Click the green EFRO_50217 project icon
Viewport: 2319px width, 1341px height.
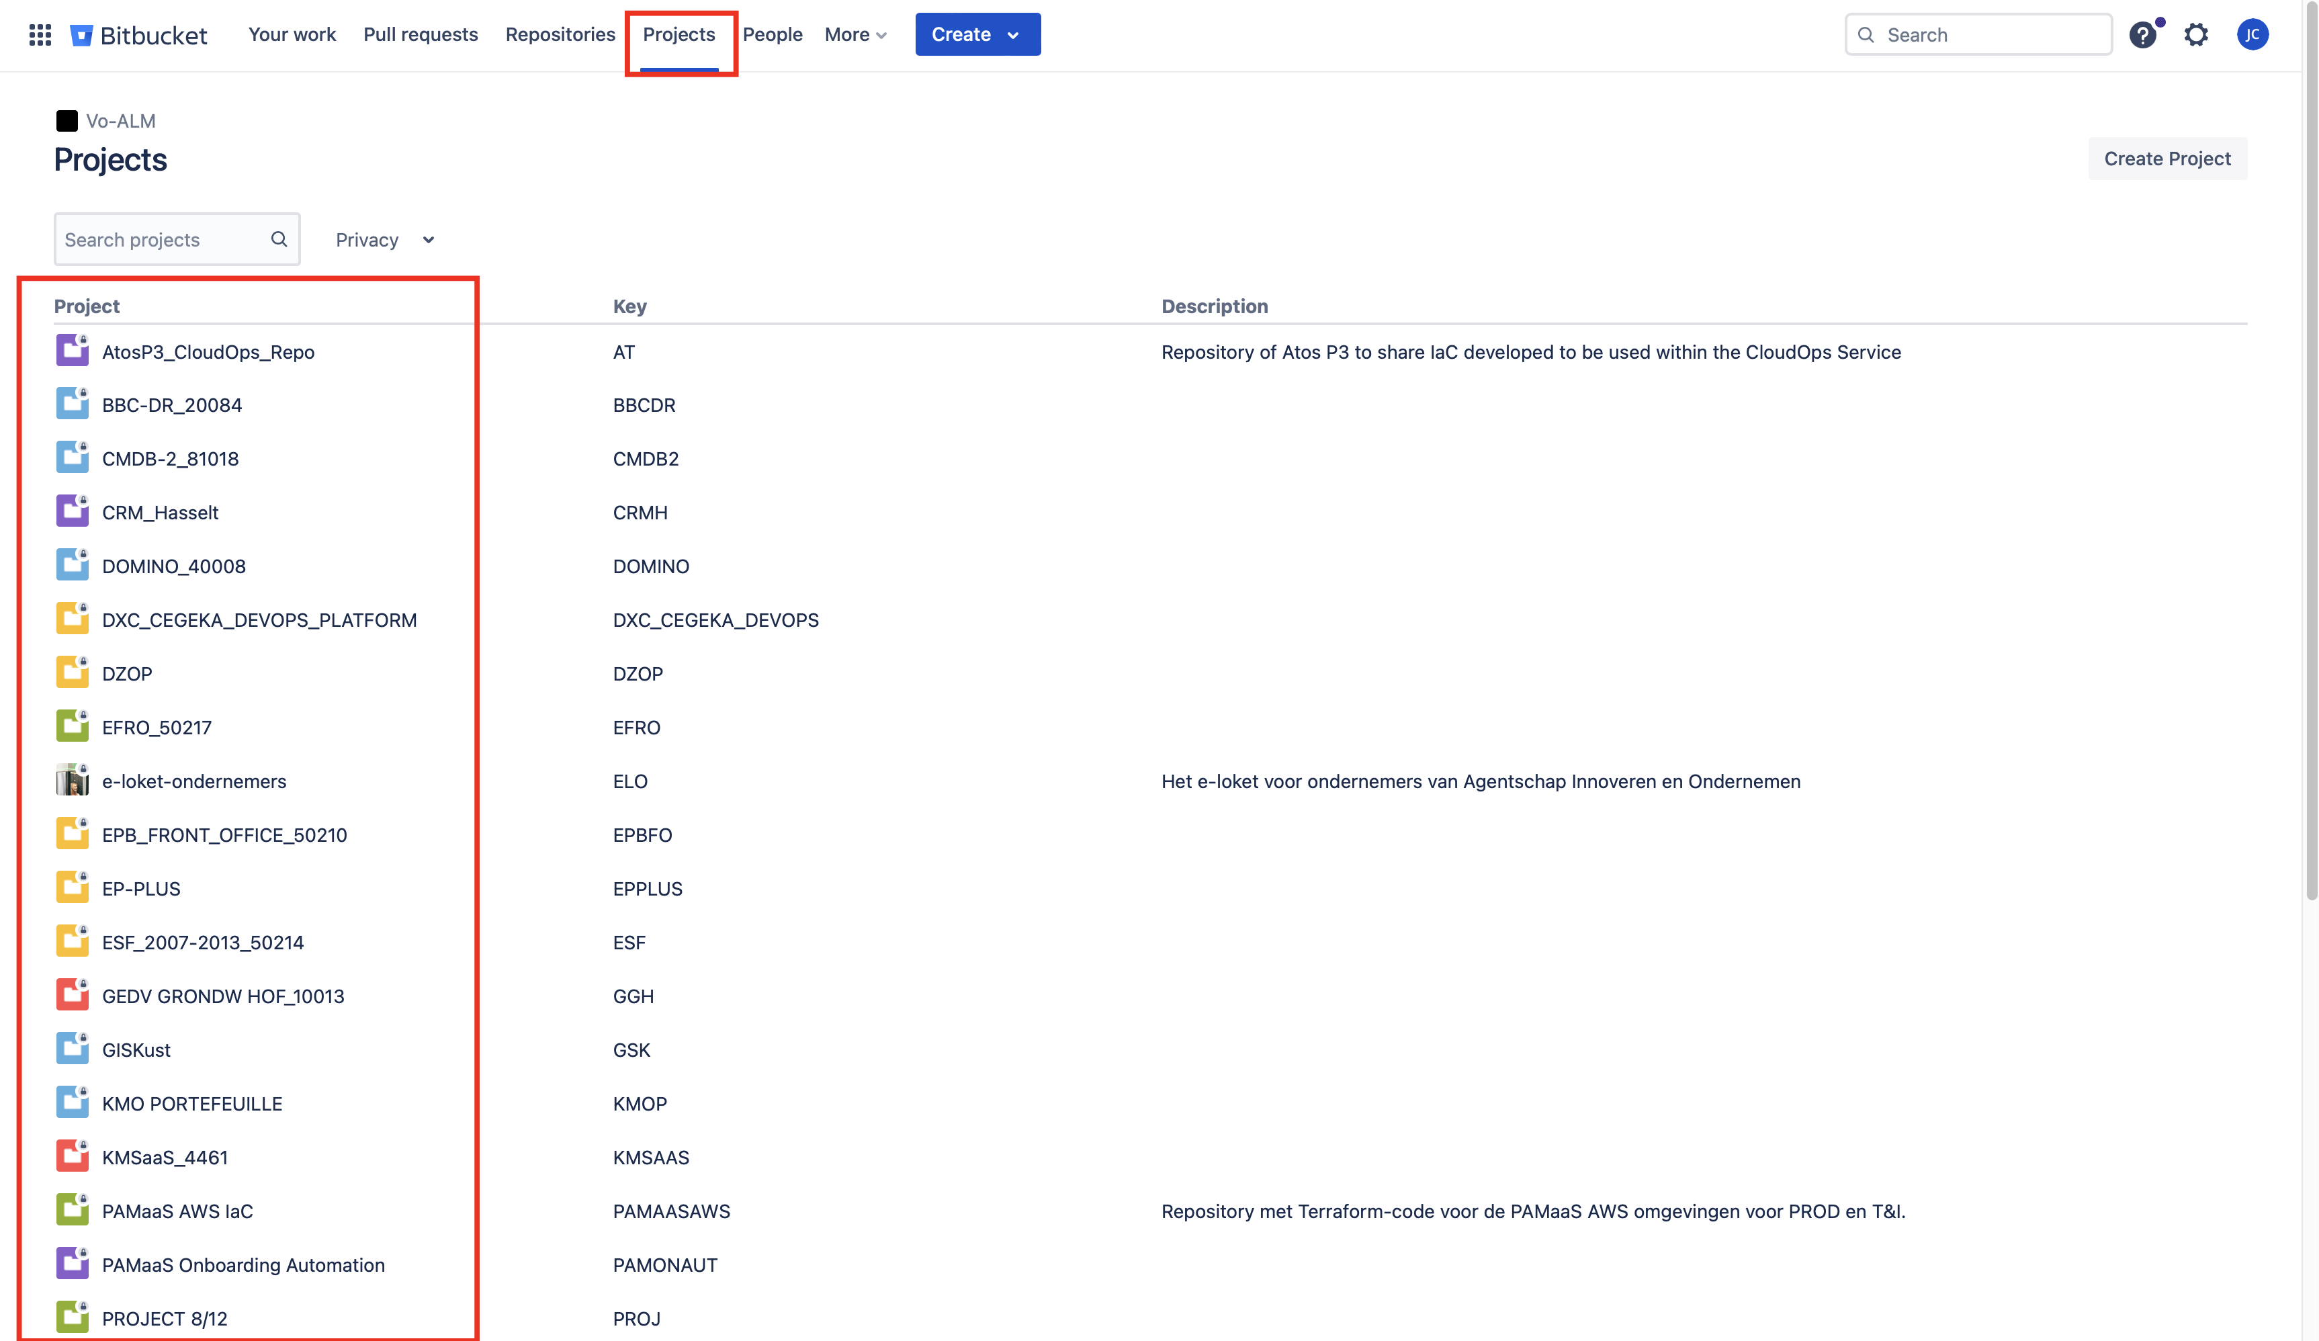72,726
